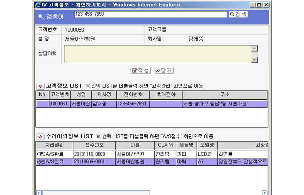This screenshot has width=304, height=195.
Task: Click the magnifier icon beside 검색어 label
Action: coord(41,17)
